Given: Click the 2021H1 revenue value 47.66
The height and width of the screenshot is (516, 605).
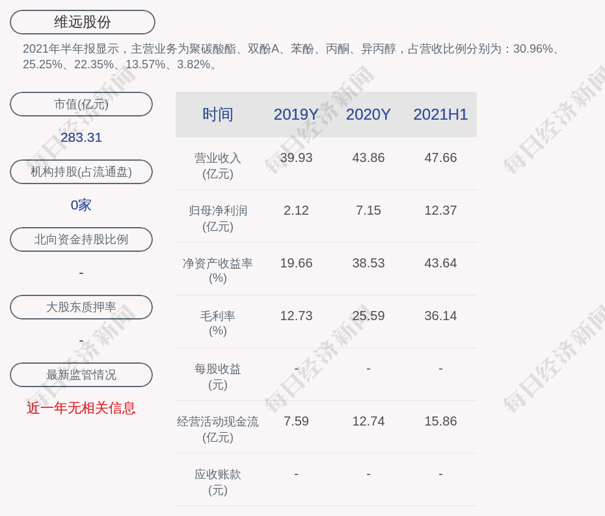Looking at the screenshot, I should pos(440,158).
